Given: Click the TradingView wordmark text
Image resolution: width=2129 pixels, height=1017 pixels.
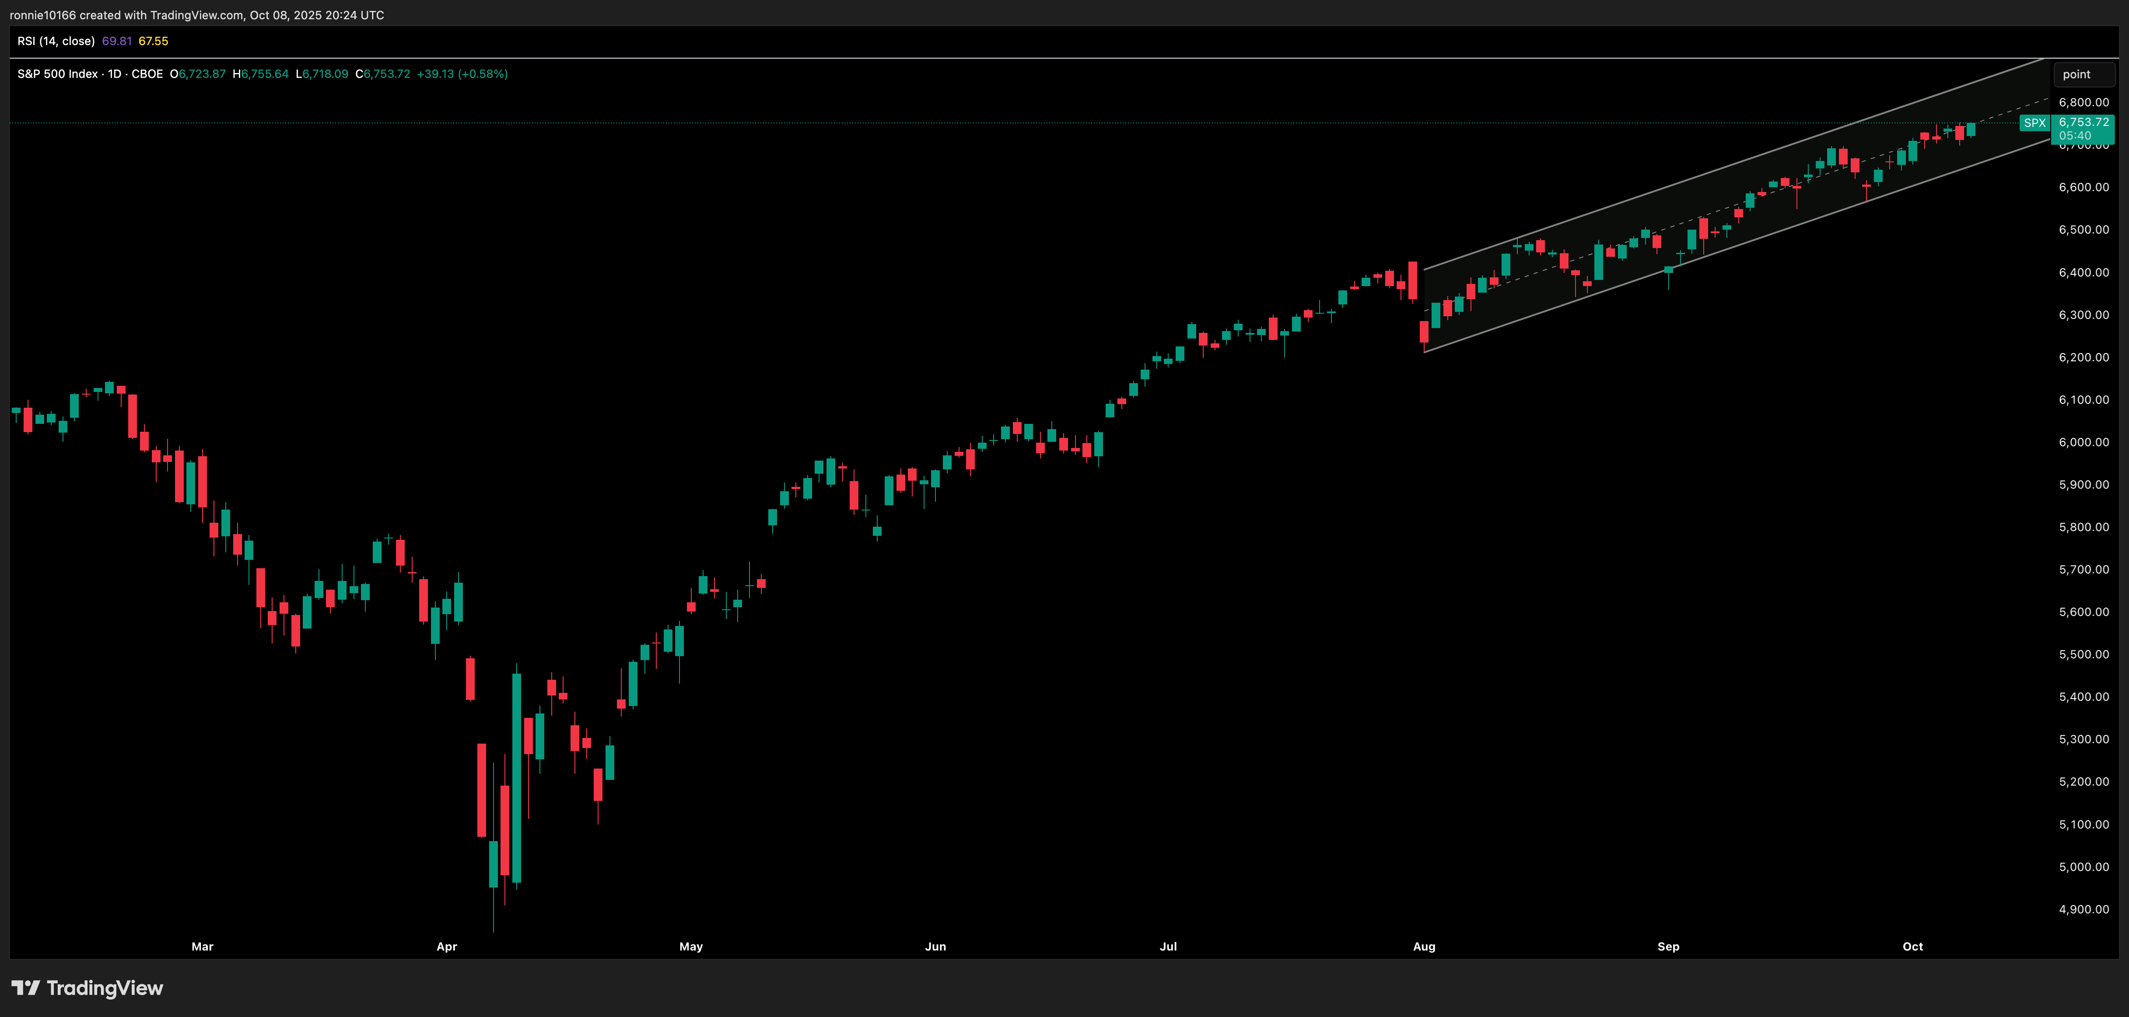Looking at the screenshot, I should tap(105, 988).
